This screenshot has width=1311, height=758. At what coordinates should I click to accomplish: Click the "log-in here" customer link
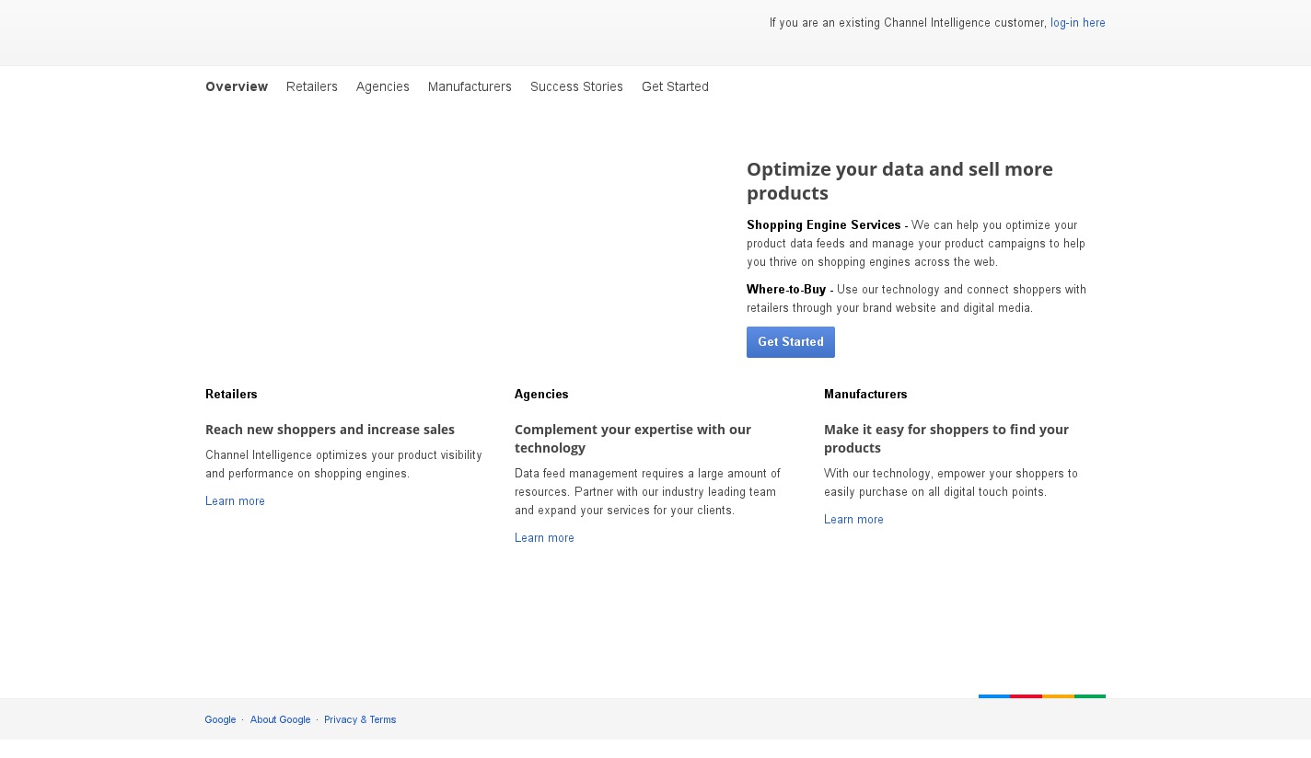pyautogui.click(x=1077, y=23)
